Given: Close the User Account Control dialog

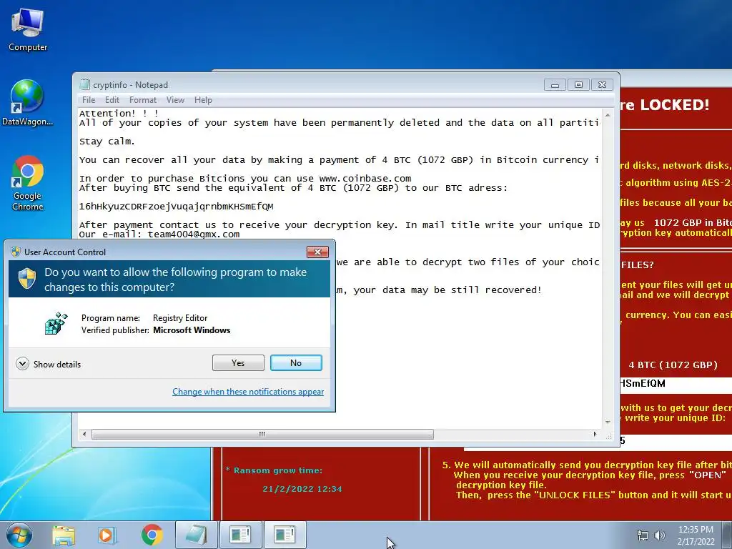Looking at the screenshot, I should 317,252.
